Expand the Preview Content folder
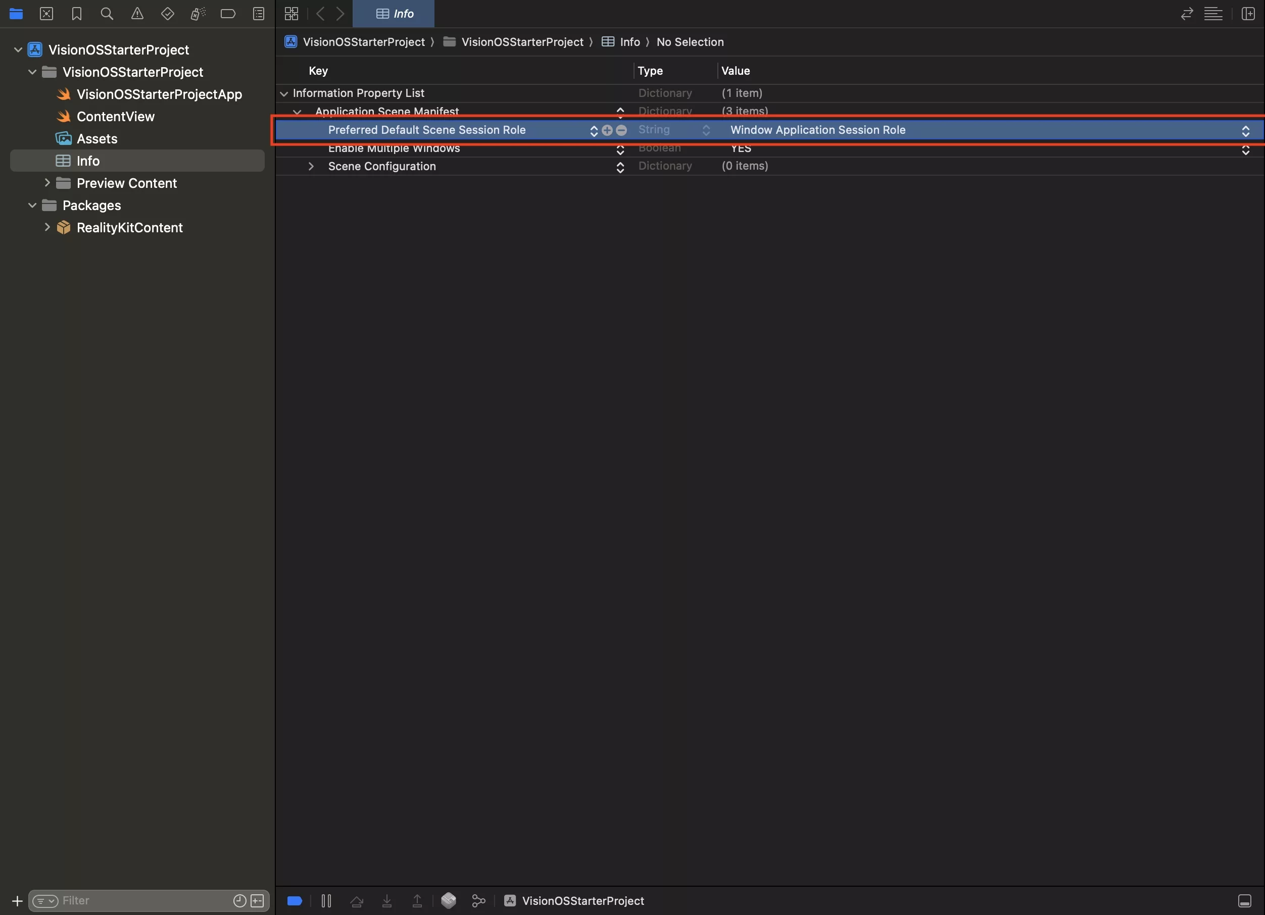 [x=47, y=182]
